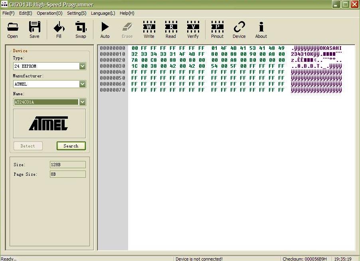This screenshot has width=360, height=261.
Task: Click the Read chip icon
Action: pos(171,29)
